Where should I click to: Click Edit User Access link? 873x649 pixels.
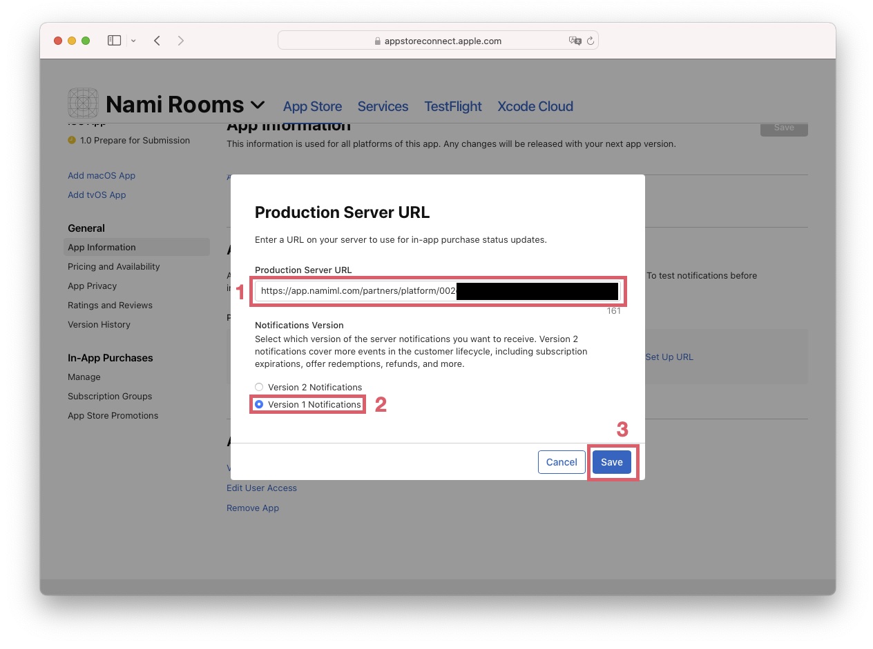click(x=262, y=488)
